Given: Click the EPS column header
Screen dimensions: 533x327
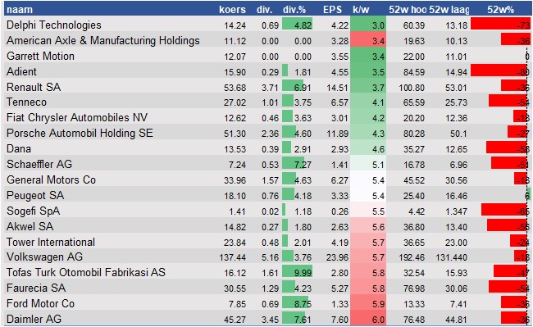Looking at the screenshot, I should click(x=332, y=10).
